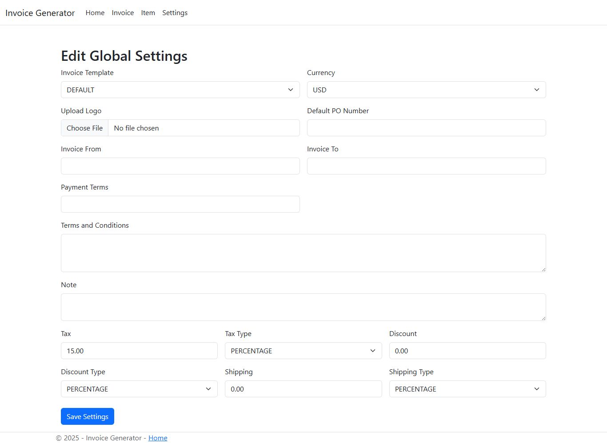Click the Terms and Conditions textarea
Viewport: 607px width, 443px height.
click(303, 253)
